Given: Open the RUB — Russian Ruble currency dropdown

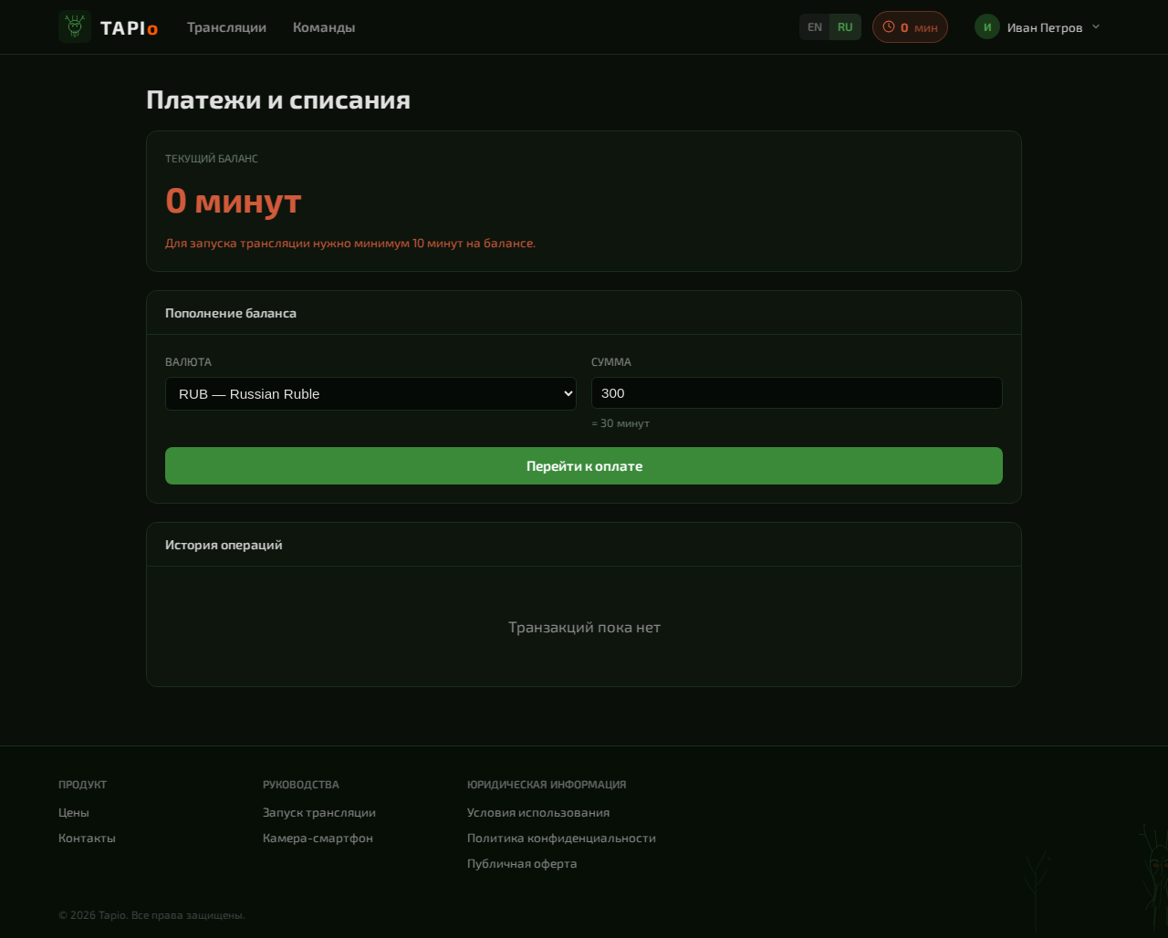Looking at the screenshot, I should (370, 394).
